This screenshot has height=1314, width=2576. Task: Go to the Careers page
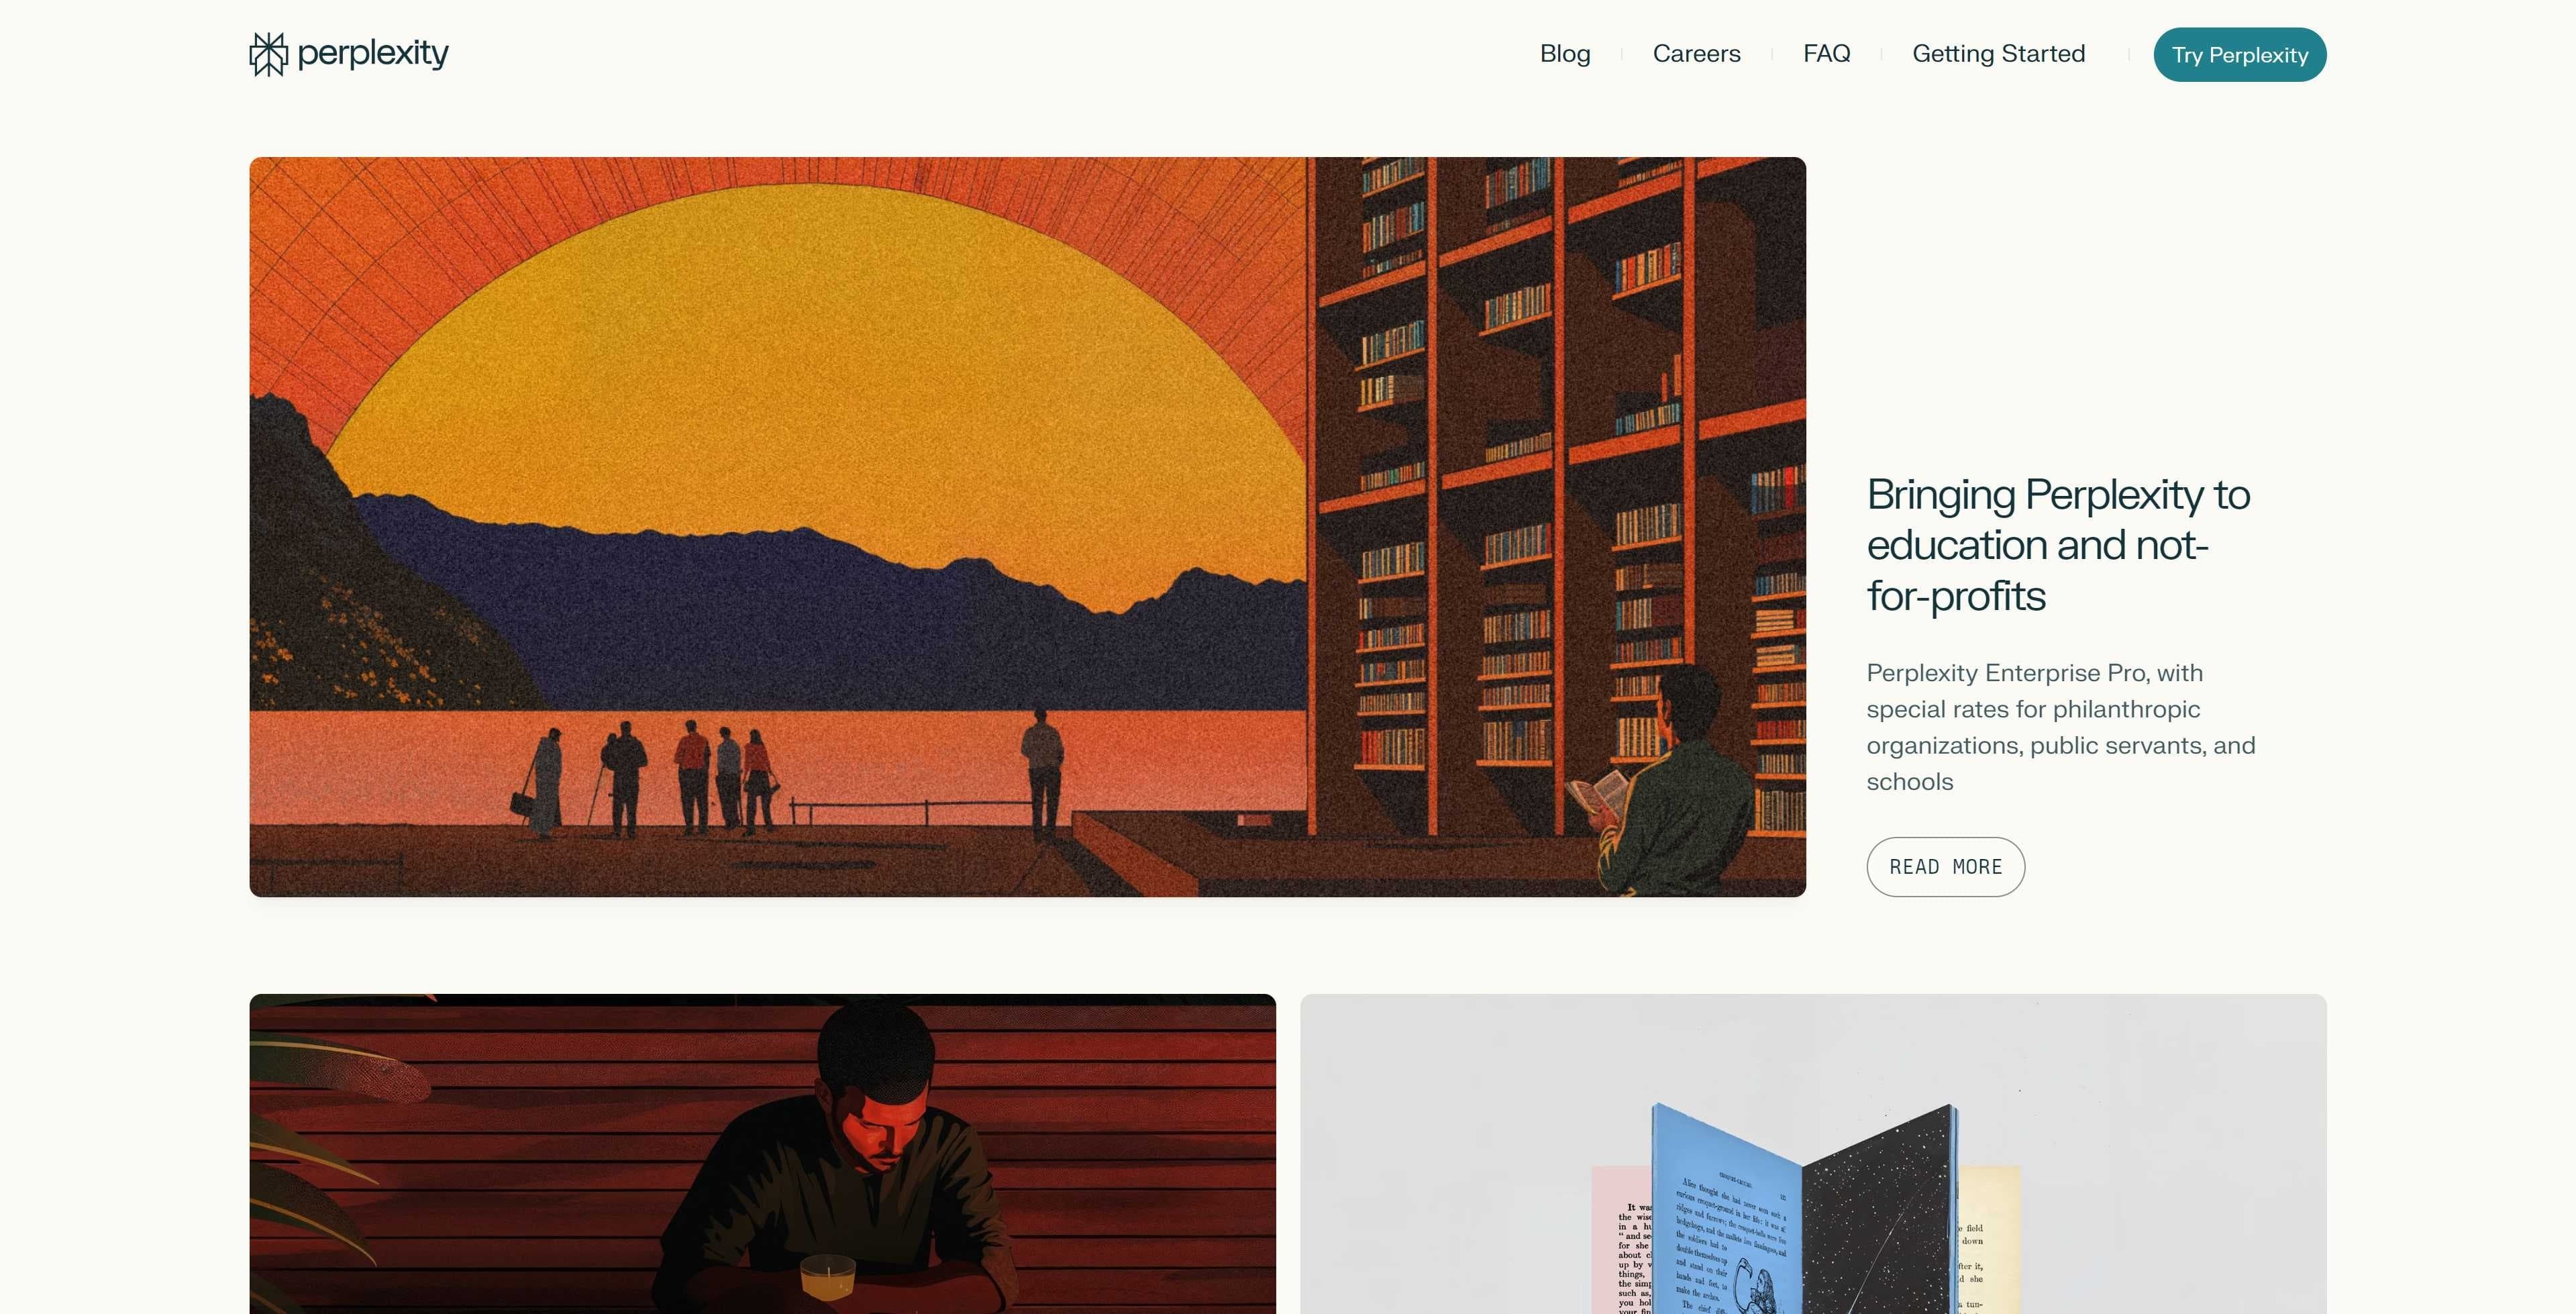[x=1696, y=54]
